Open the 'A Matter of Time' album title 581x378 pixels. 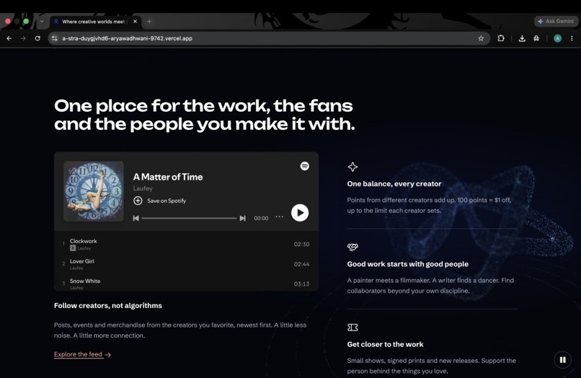pyautogui.click(x=168, y=177)
